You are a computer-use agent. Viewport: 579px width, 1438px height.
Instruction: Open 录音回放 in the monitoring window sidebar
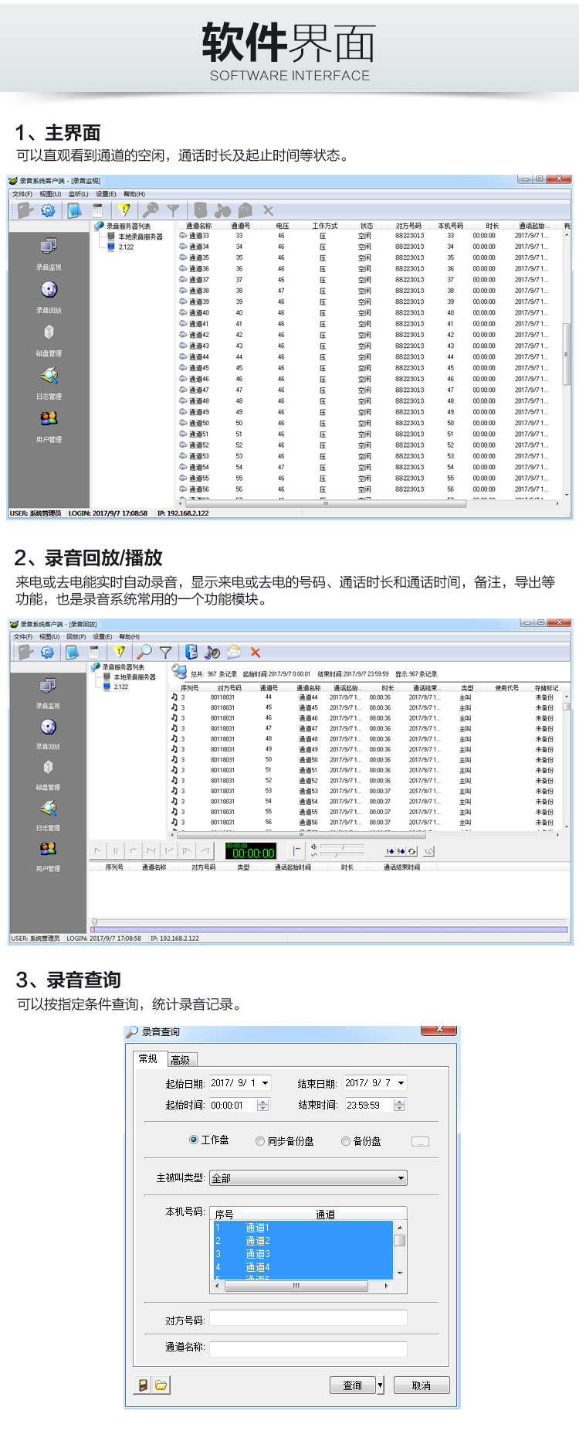pos(49,297)
